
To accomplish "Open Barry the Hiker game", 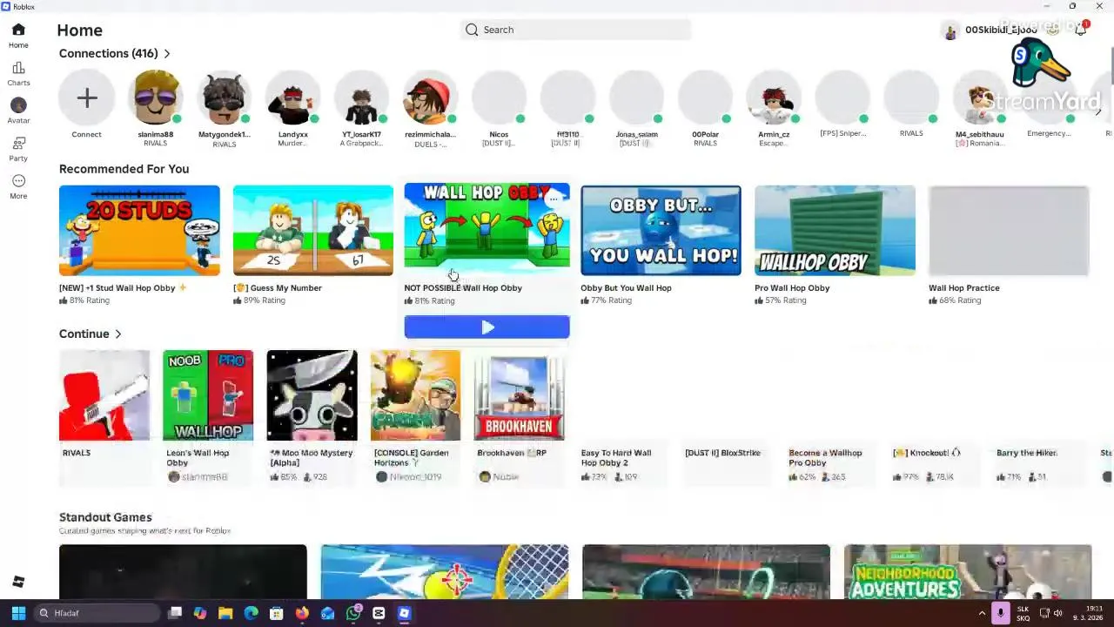I will 1027,453.
